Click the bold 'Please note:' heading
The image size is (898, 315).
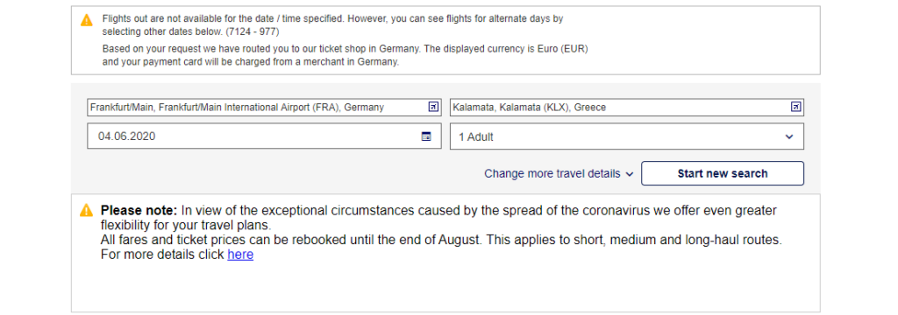[x=139, y=210]
